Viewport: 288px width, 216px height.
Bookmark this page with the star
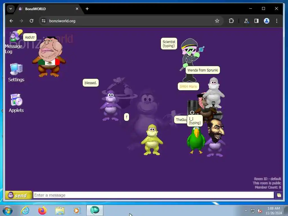217,21
